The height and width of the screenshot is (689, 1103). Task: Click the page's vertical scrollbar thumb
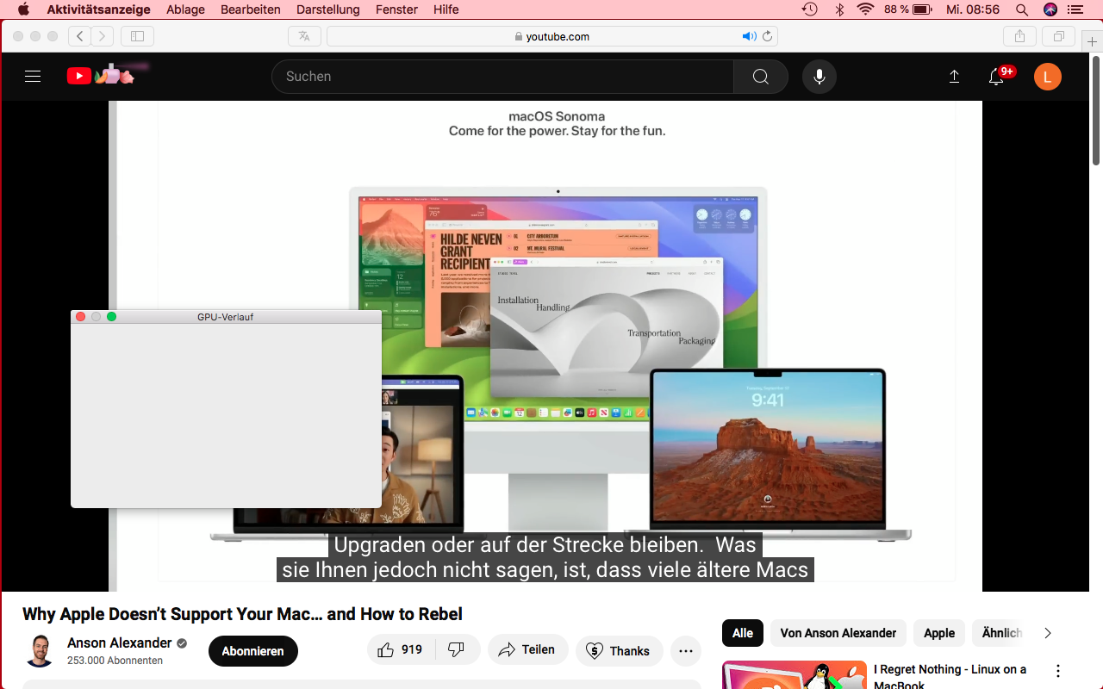[1096, 109]
